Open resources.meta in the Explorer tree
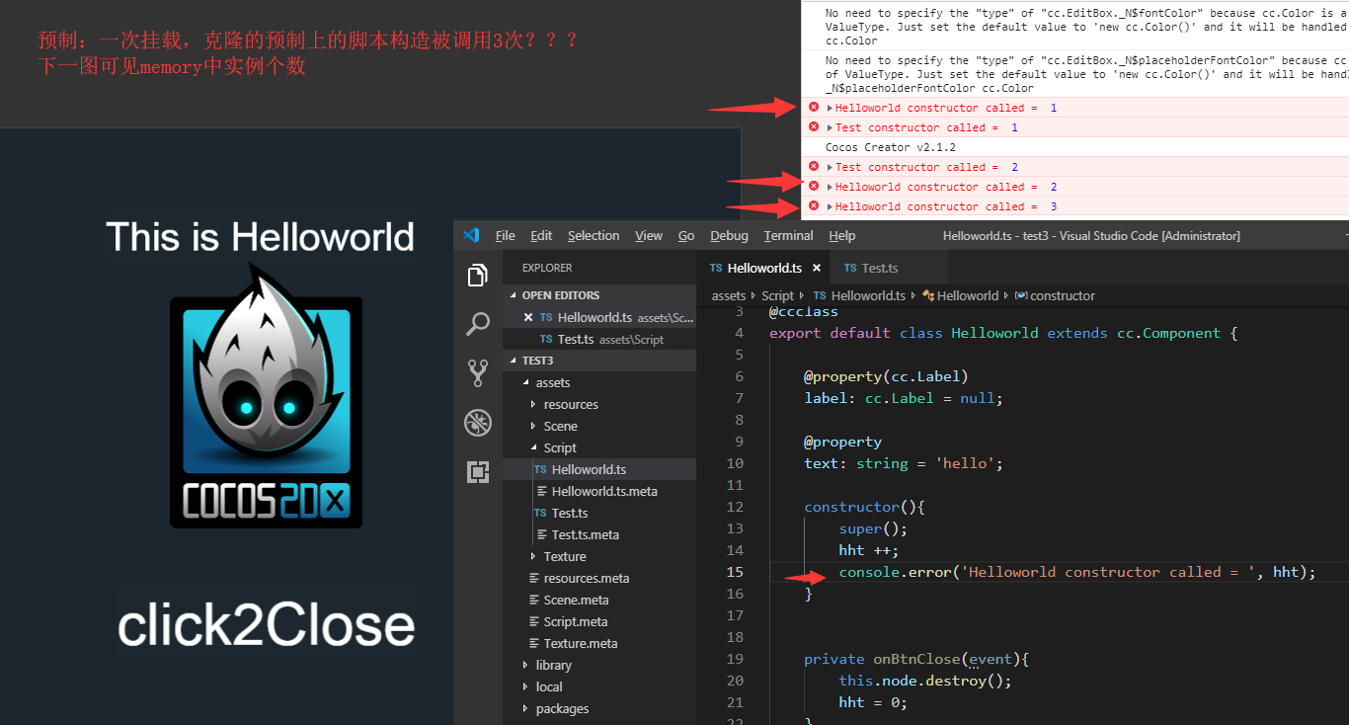Screen dimensions: 1349x725 coord(599,579)
